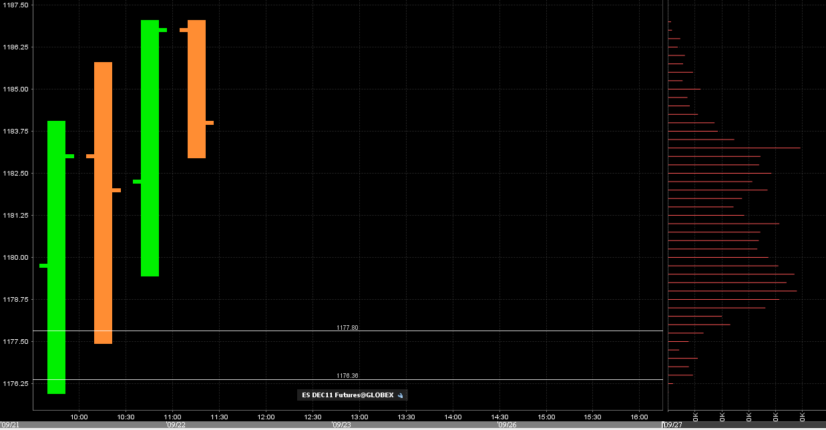Image resolution: width=826 pixels, height=430 pixels.
Task: Click the 13:00 time axis label
Action: click(x=359, y=416)
